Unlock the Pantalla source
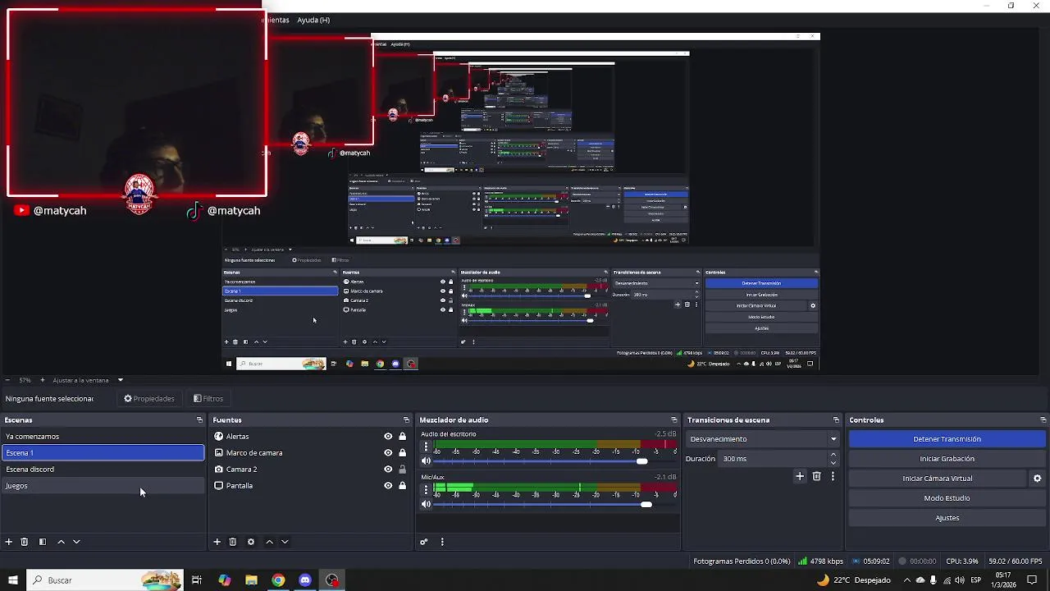1050x591 pixels. (402, 486)
